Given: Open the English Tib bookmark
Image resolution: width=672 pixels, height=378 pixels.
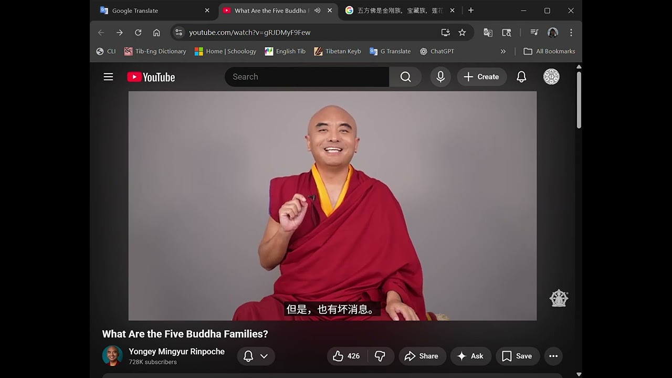Looking at the screenshot, I should point(285,51).
